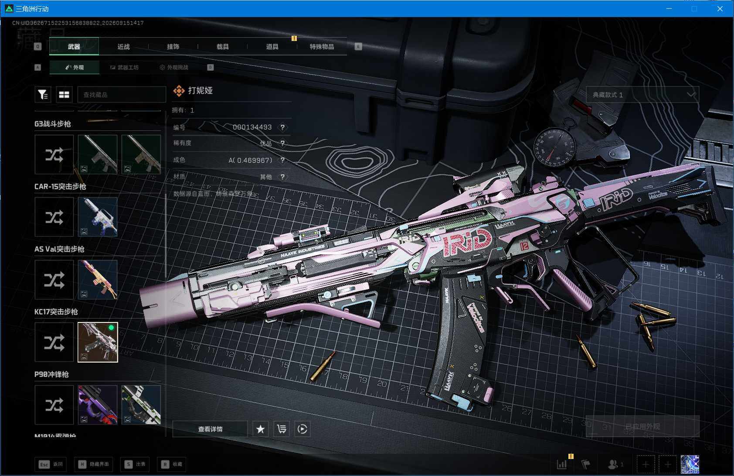Click the KC17突击步枪 section header
734x476 pixels.
[x=56, y=312]
